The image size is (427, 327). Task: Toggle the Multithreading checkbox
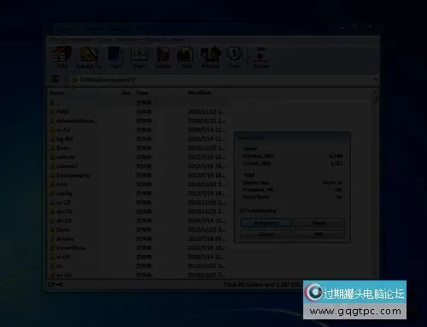[243, 211]
